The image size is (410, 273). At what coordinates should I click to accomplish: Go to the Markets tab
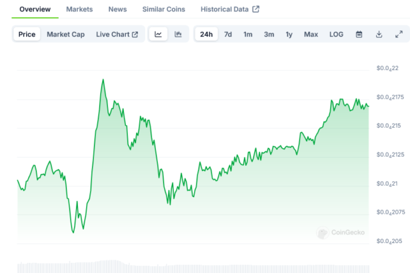tap(79, 9)
